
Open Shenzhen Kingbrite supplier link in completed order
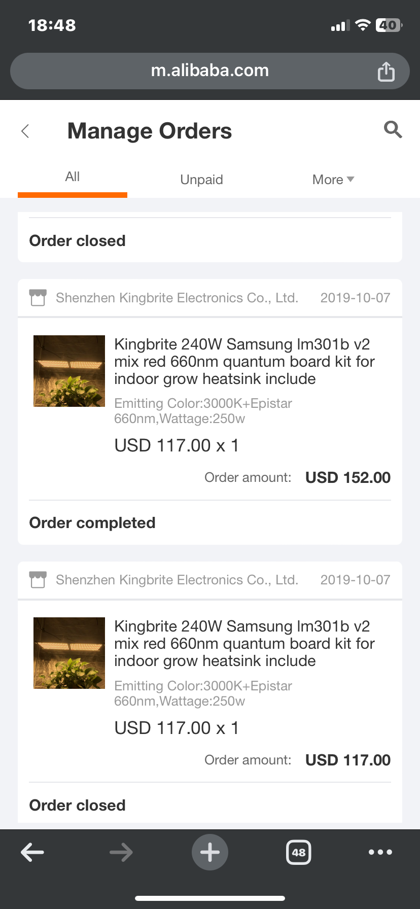(177, 298)
